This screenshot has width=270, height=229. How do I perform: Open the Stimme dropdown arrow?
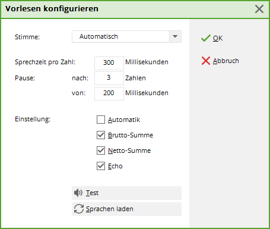[x=175, y=36]
